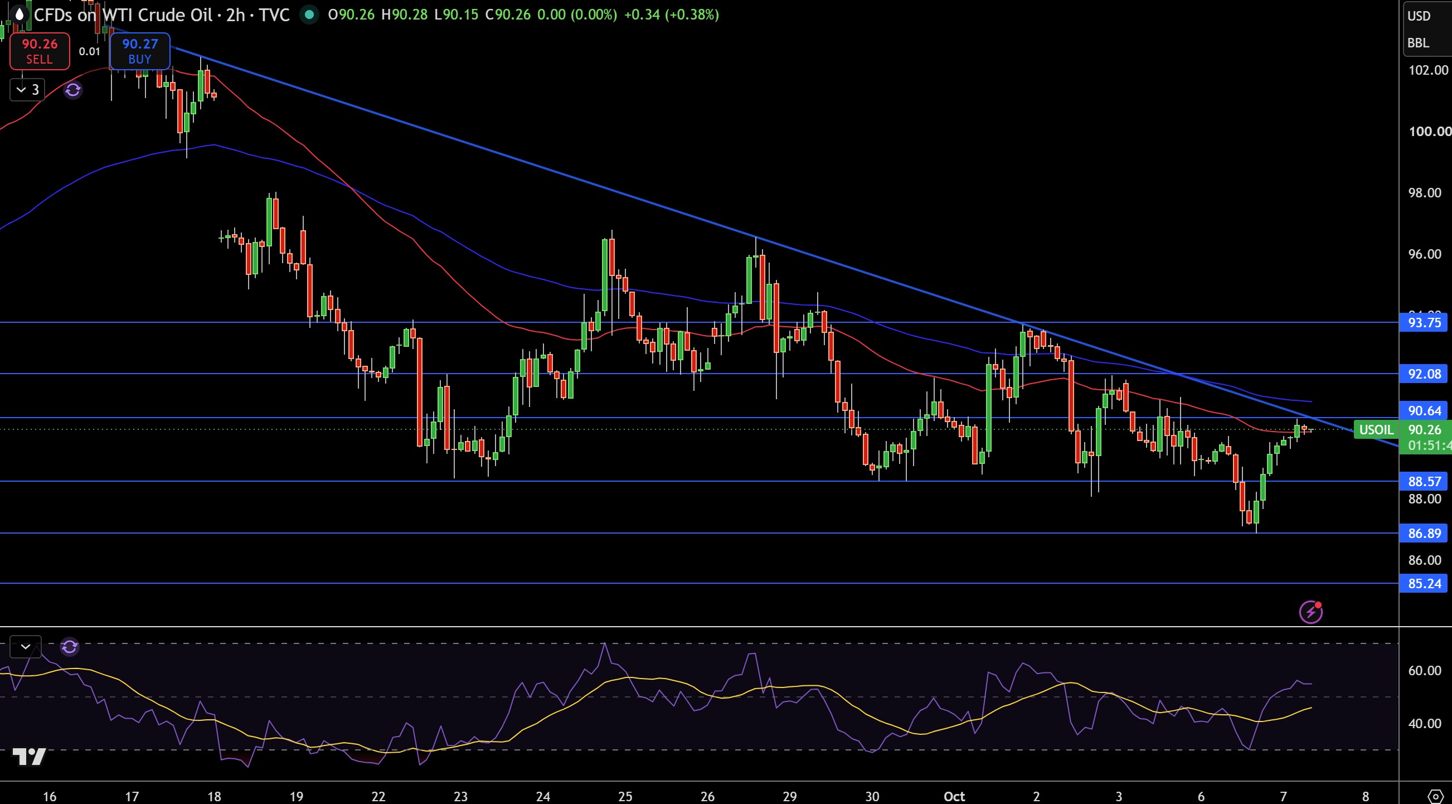Click the red 90.26 SELL button
The width and height of the screenshot is (1452, 804).
pos(40,51)
